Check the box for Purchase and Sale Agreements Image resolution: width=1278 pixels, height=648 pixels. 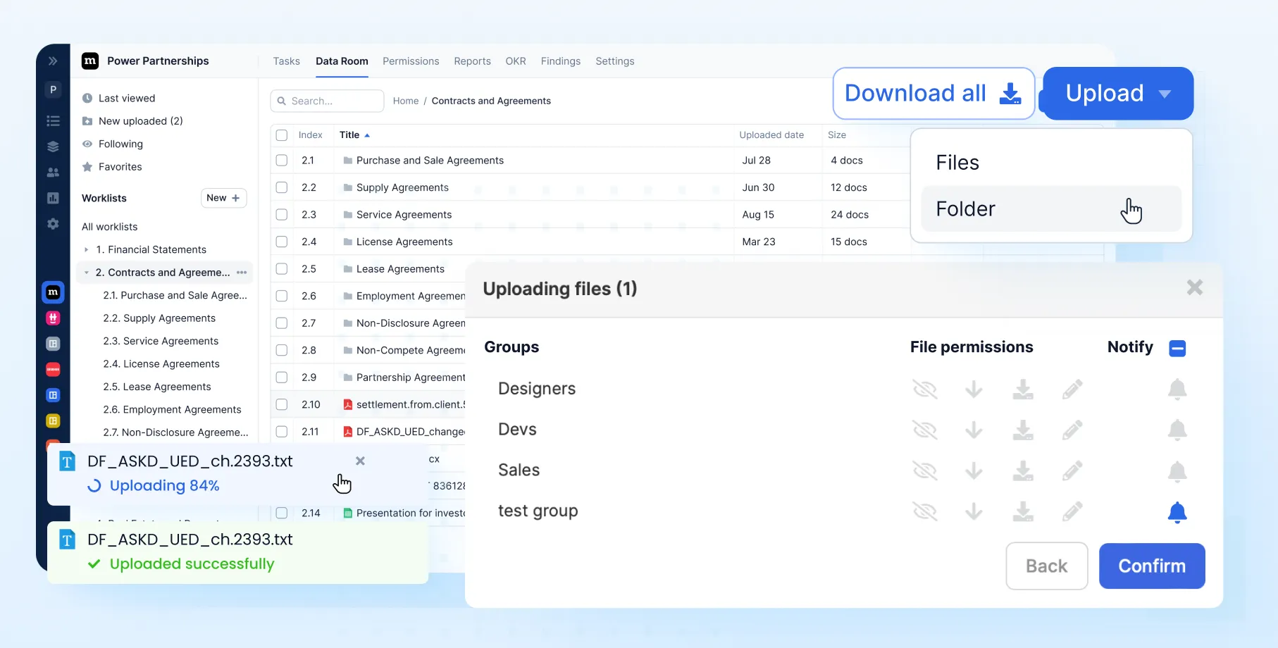pyautogui.click(x=282, y=161)
